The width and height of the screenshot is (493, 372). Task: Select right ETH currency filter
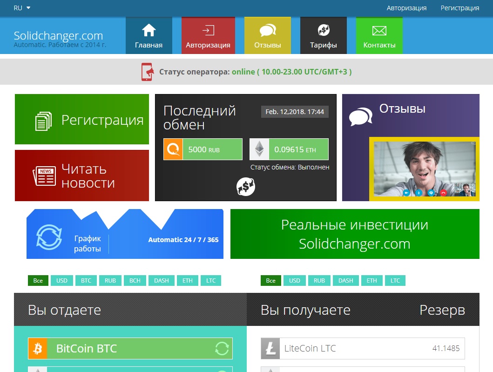coord(371,280)
